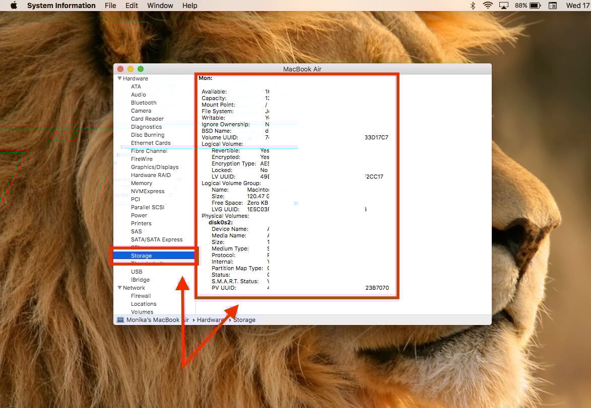Select PCI in the sidebar
The width and height of the screenshot is (591, 408).
(136, 199)
